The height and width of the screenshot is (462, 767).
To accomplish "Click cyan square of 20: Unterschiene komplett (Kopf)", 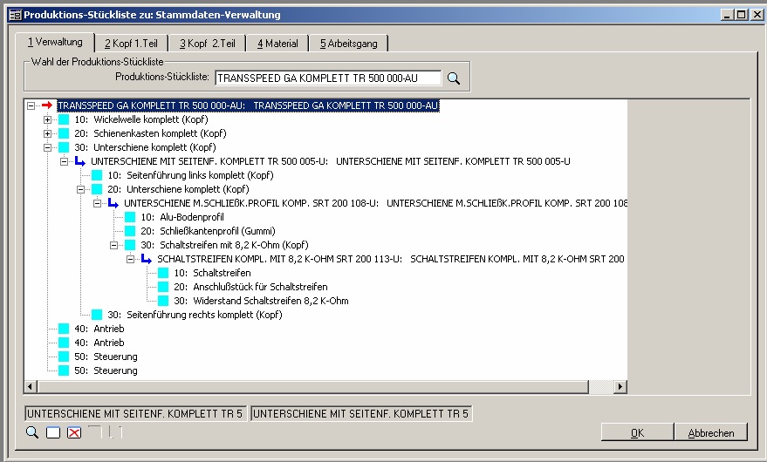I will pos(97,188).
